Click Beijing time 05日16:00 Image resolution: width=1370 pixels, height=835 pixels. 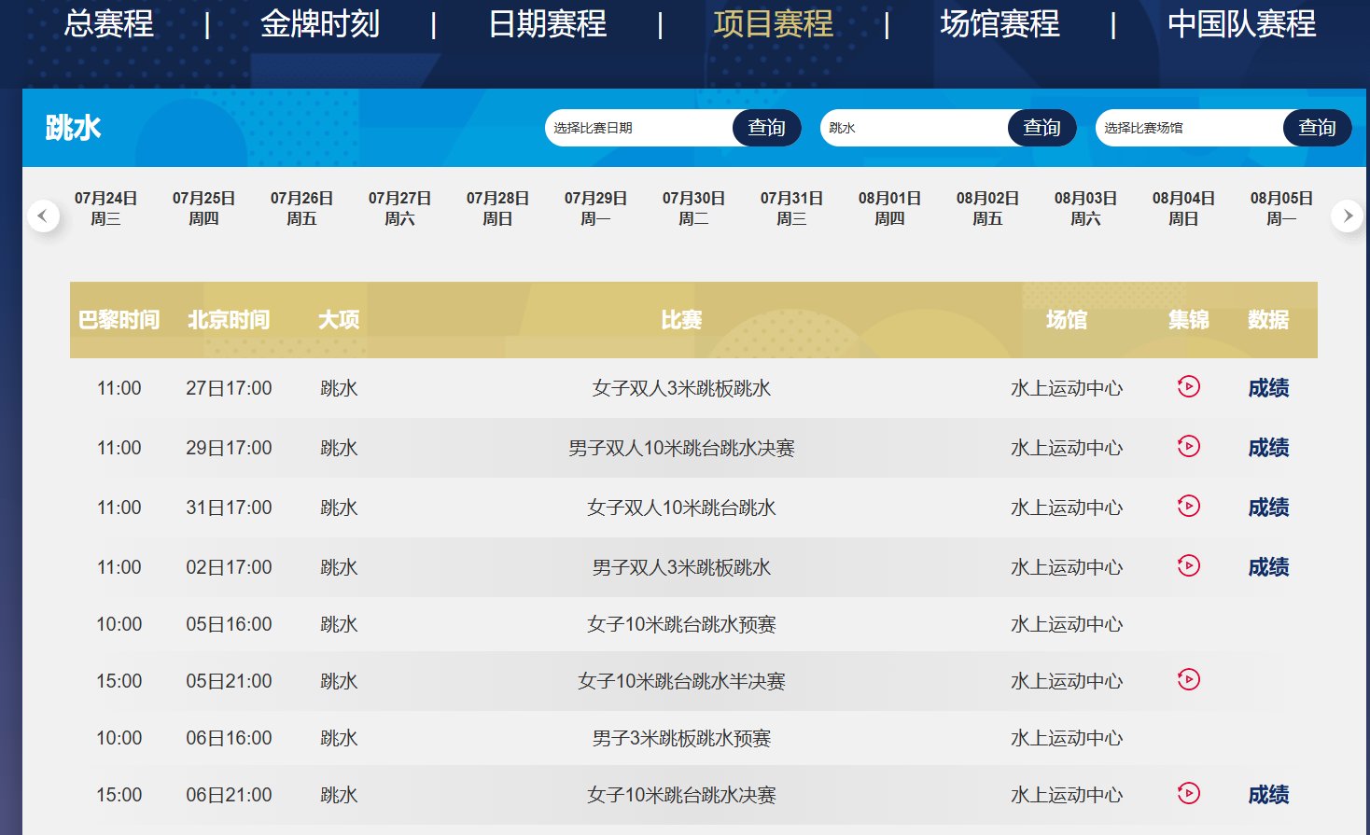229,624
